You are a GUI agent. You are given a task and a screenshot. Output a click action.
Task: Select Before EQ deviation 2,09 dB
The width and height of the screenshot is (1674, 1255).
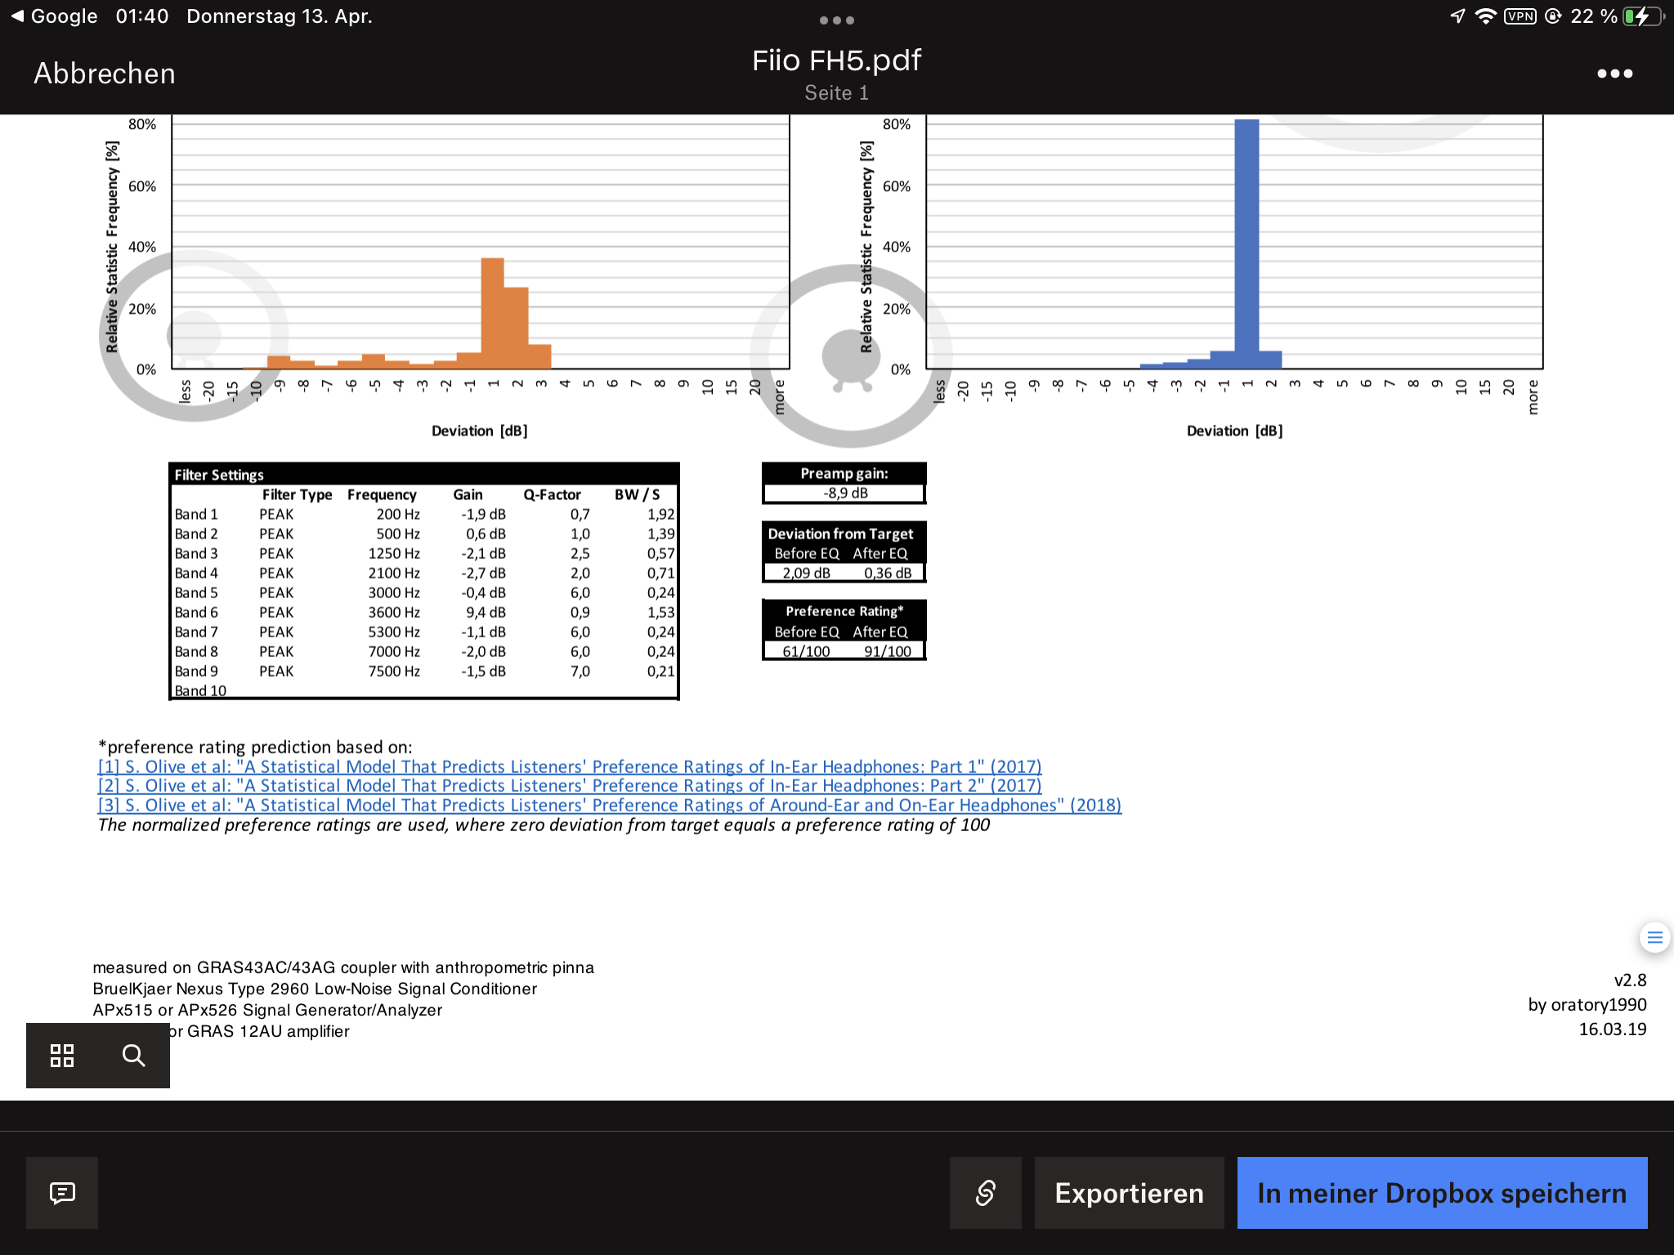[806, 573]
